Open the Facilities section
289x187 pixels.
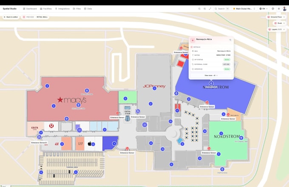(46, 9)
